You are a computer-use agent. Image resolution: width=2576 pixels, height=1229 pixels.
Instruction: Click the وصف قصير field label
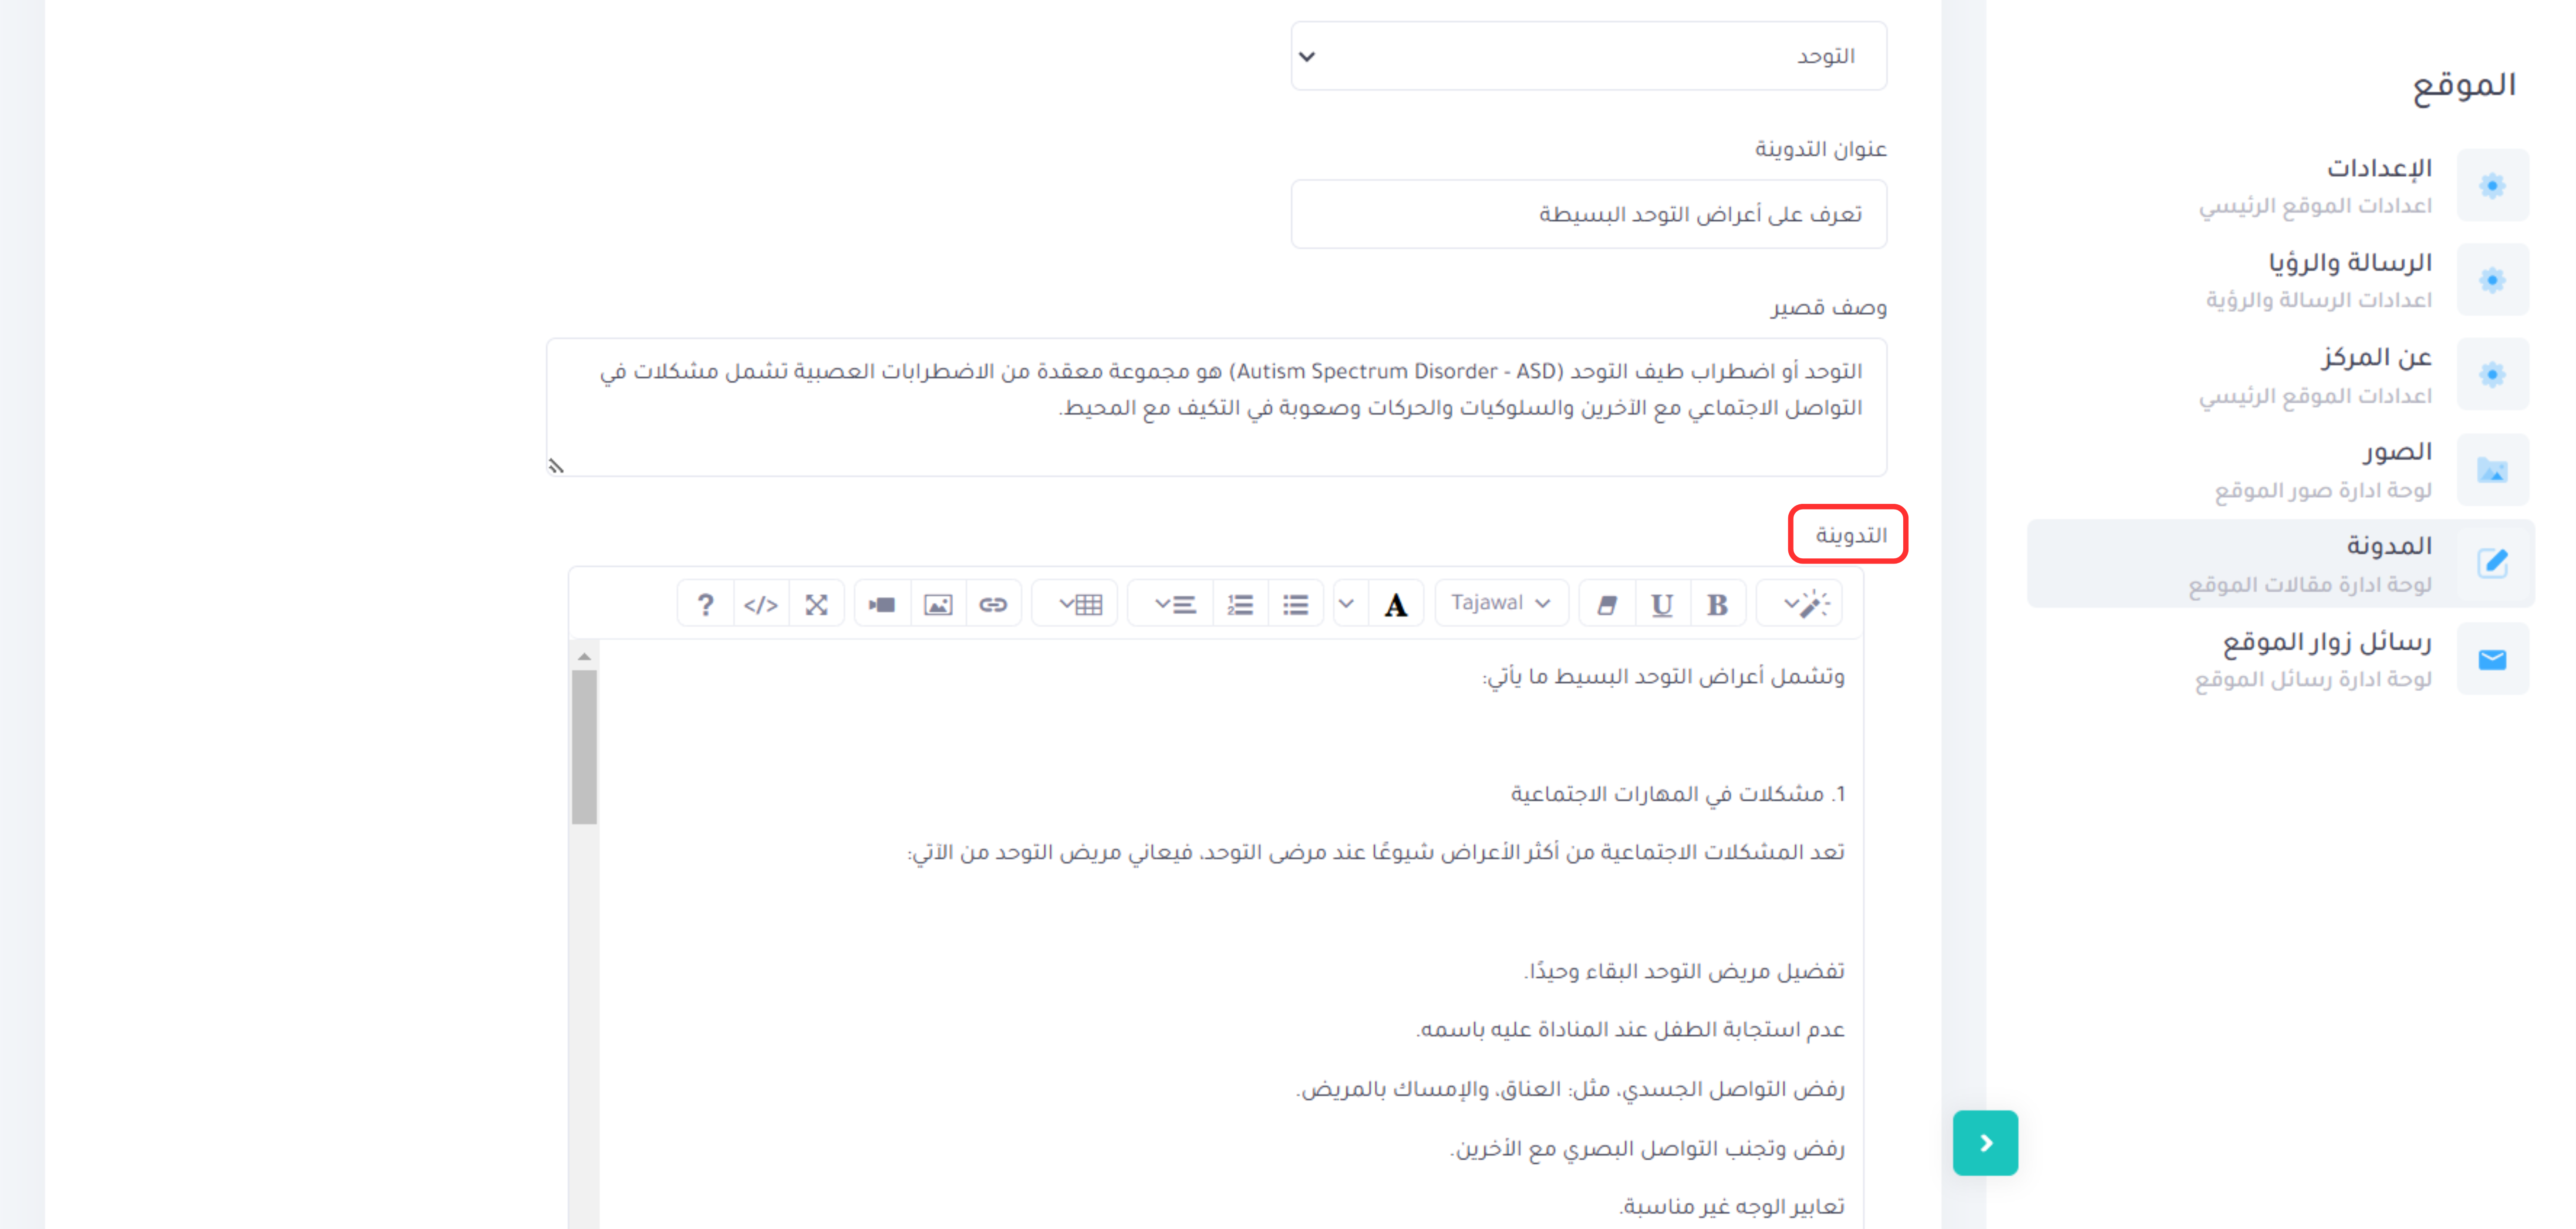click(1829, 307)
